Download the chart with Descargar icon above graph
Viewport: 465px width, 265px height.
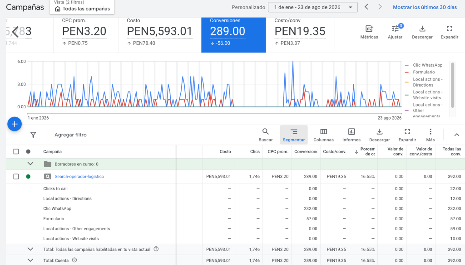[422, 32]
